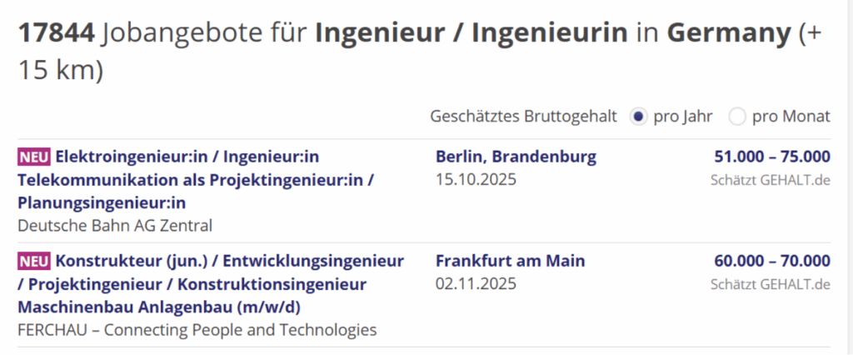853x355 pixels.
Task: Click the posting date 15.10.2025
Action: click(x=476, y=179)
